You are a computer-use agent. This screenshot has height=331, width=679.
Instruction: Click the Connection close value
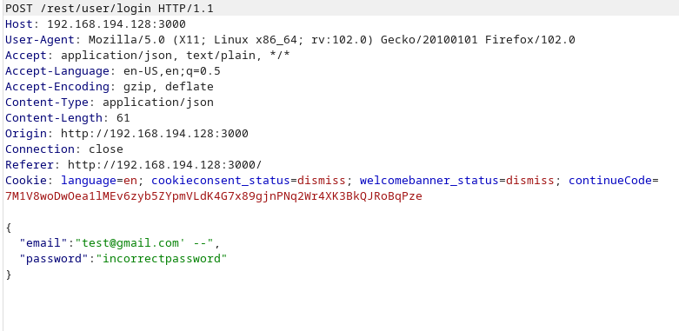point(106,149)
